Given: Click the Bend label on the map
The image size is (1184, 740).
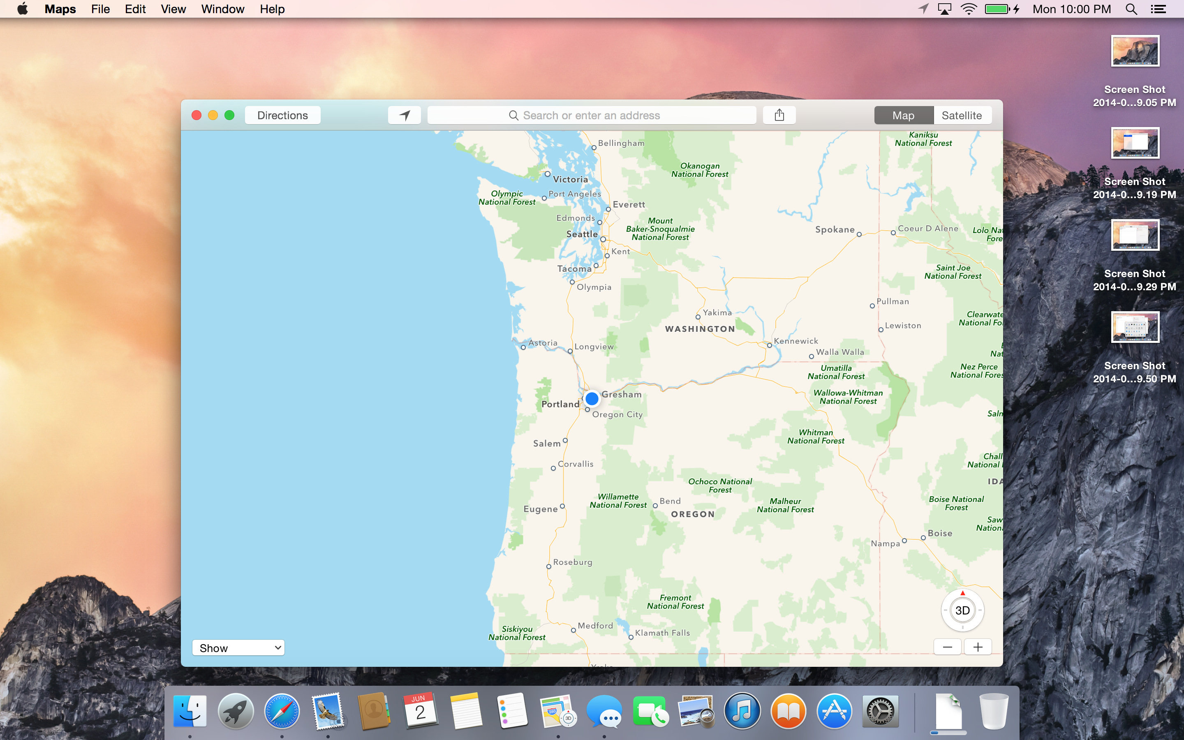Looking at the screenshot, I should [670, 501].
